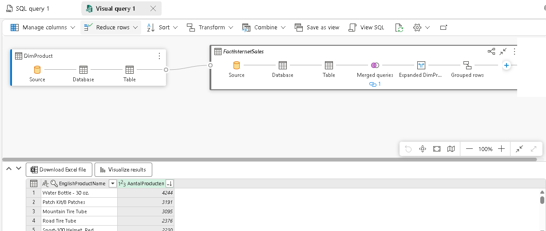
Task: Select the Patch Kit/8 Patches cell
Action: 79,202
